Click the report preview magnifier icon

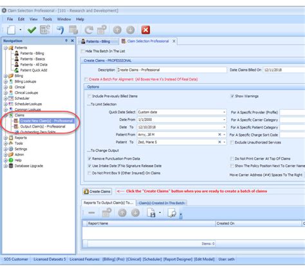click(172, 213)
